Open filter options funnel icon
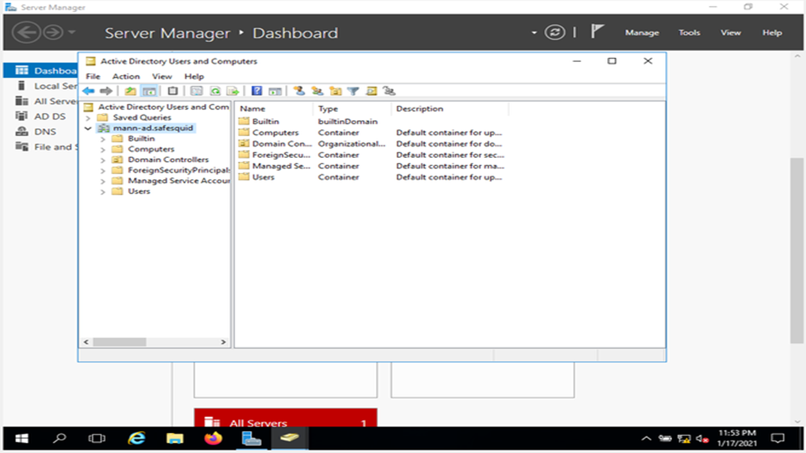Viewport: 806px width, 453px height. pos(353,91)
